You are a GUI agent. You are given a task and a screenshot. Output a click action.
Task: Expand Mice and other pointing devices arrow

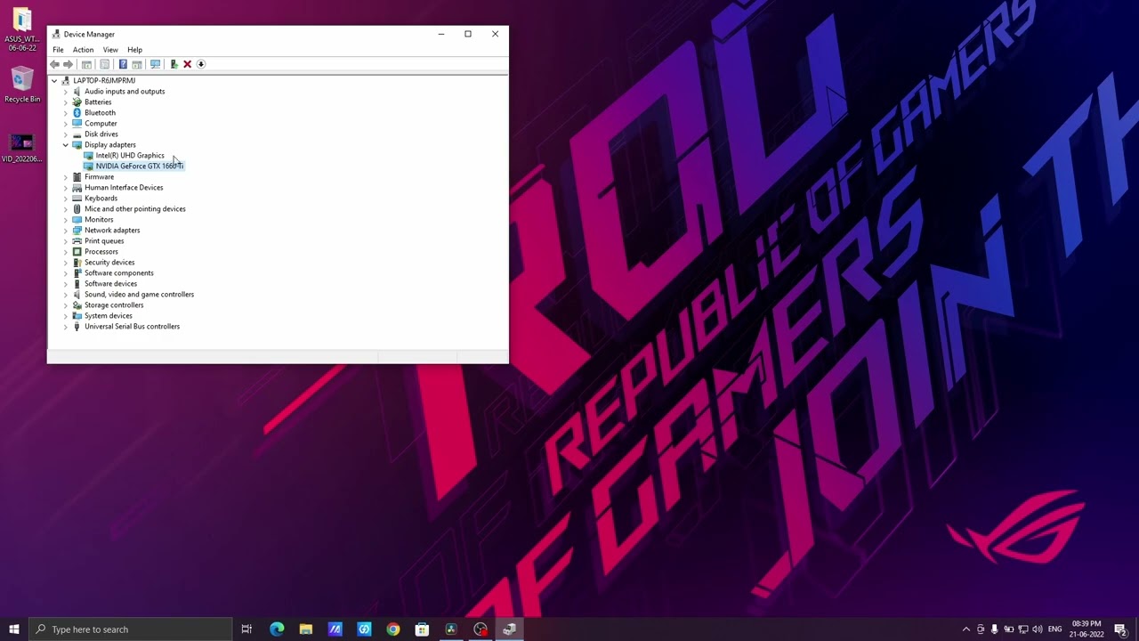coord(65,209)
